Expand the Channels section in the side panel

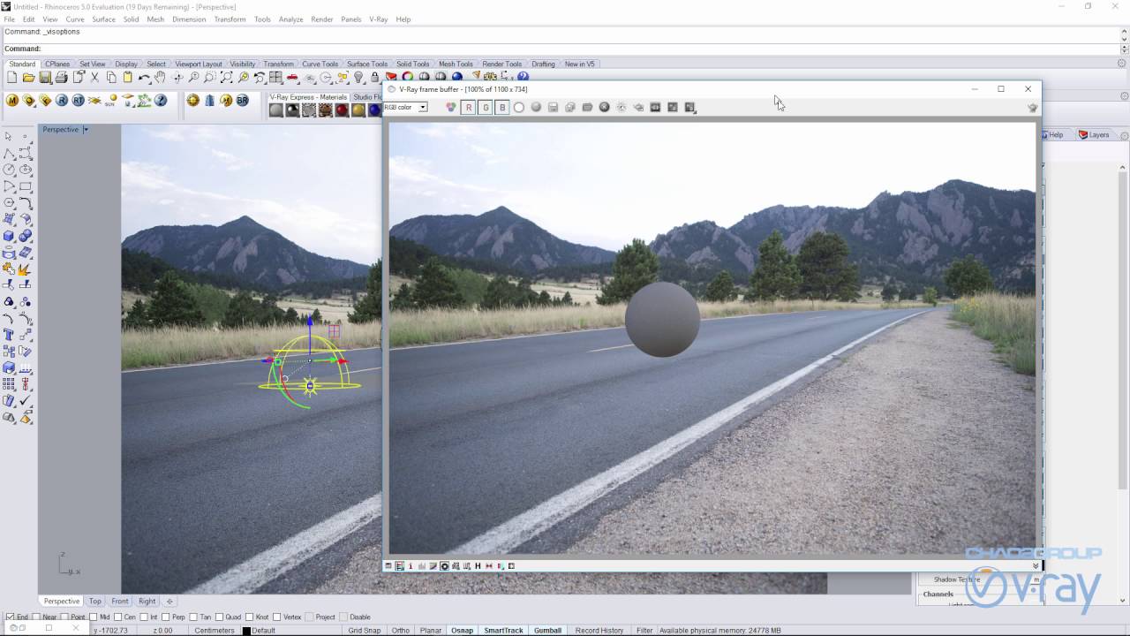938,594
